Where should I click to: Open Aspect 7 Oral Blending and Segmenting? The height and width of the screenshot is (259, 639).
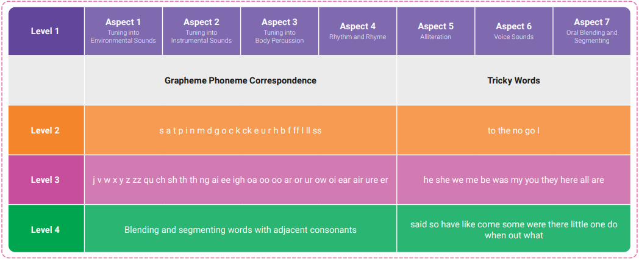591,31
